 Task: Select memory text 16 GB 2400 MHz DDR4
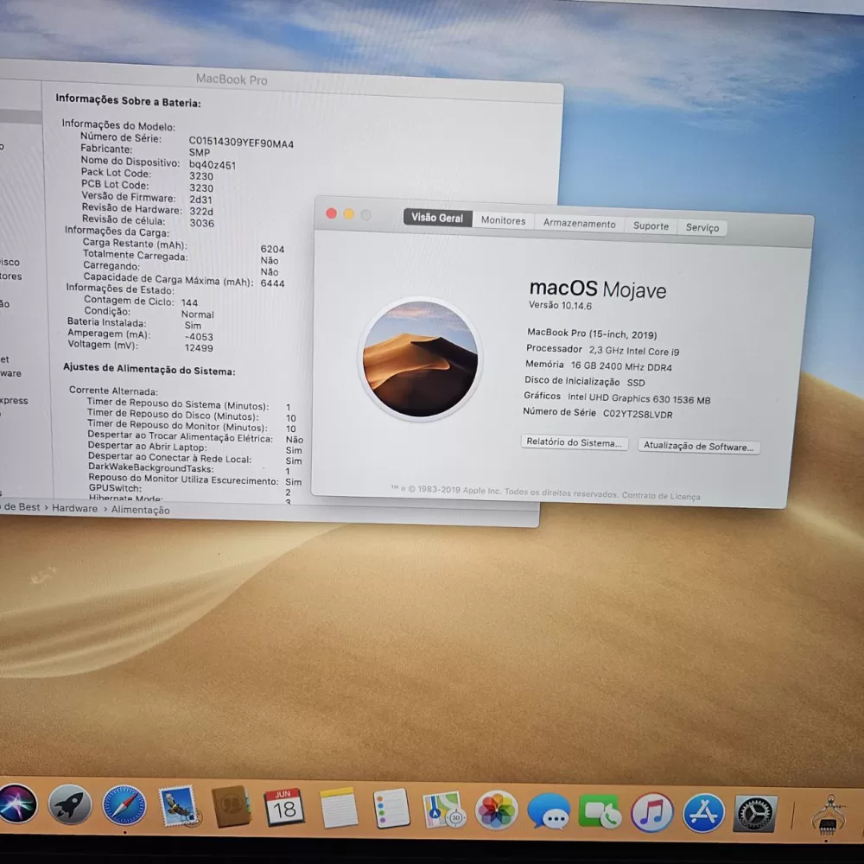[x=621, y=366]
